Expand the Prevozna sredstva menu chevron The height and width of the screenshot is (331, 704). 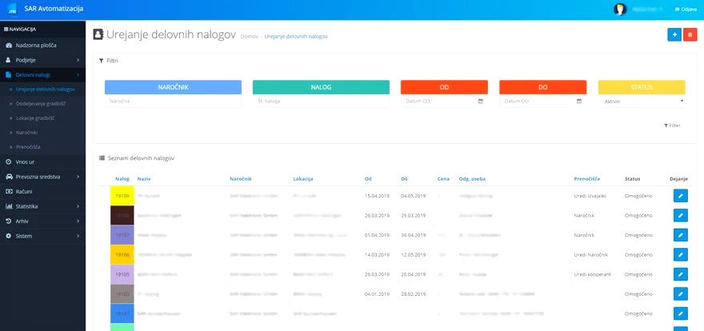pyautogui.click(x=78, y=177)
